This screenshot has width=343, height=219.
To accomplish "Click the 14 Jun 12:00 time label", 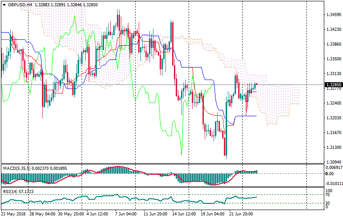I will pos(183,214).
